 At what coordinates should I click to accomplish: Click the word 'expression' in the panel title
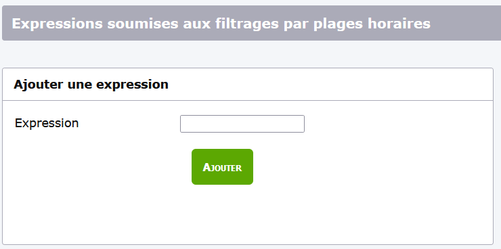(x=132, y=85)
